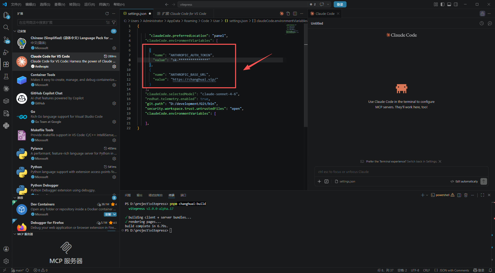Start a new Claude Code conversation
This screenshot has height=273, width=495.
(490, 23)
